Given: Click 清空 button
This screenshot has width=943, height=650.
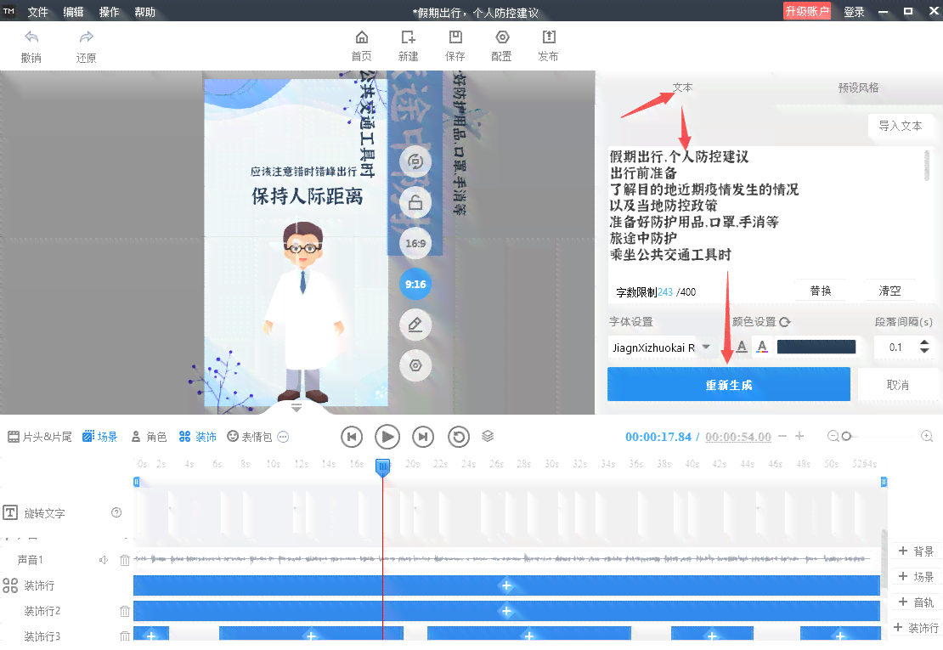Looking at the screenshot, I should 889,291.
